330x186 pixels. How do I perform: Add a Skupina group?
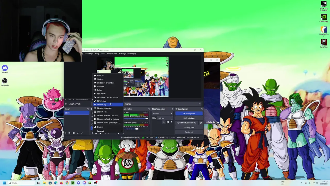click(x=108, y=127)
